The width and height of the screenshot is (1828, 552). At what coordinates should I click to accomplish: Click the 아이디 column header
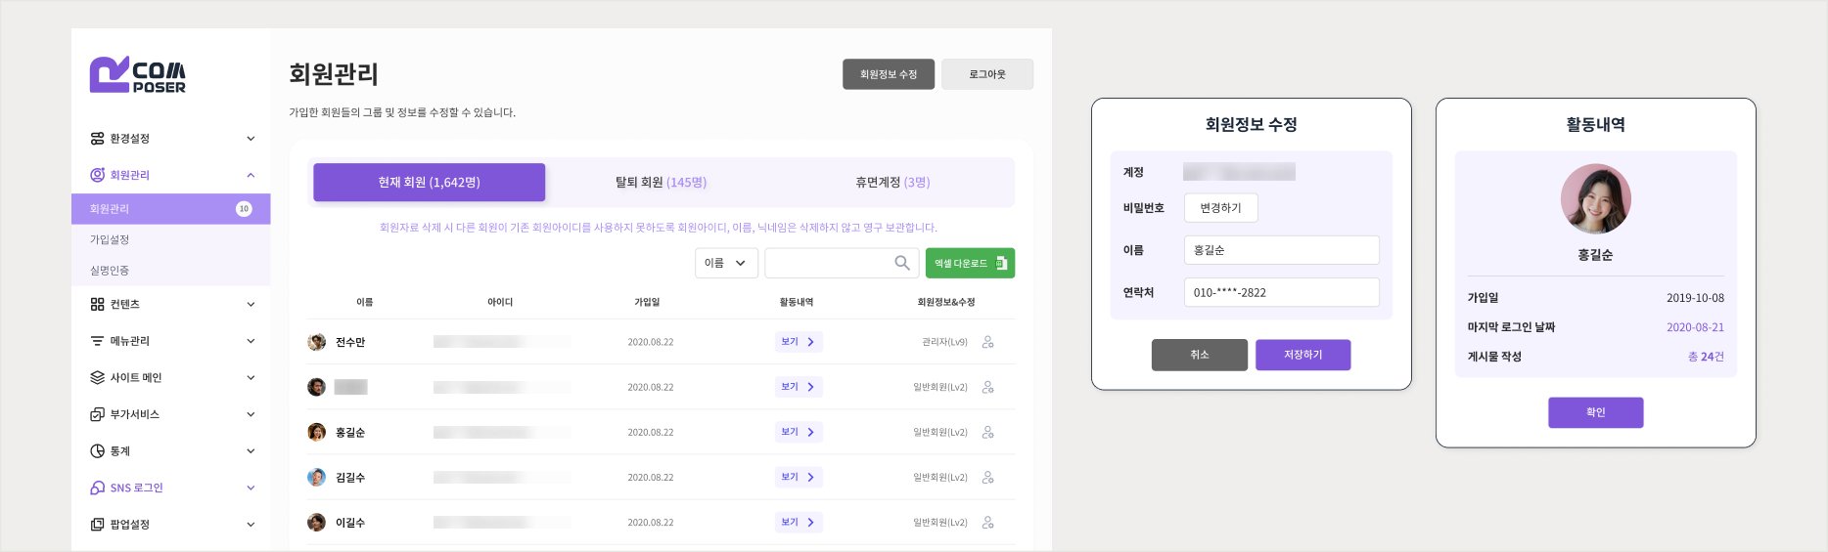coord(500,302)
